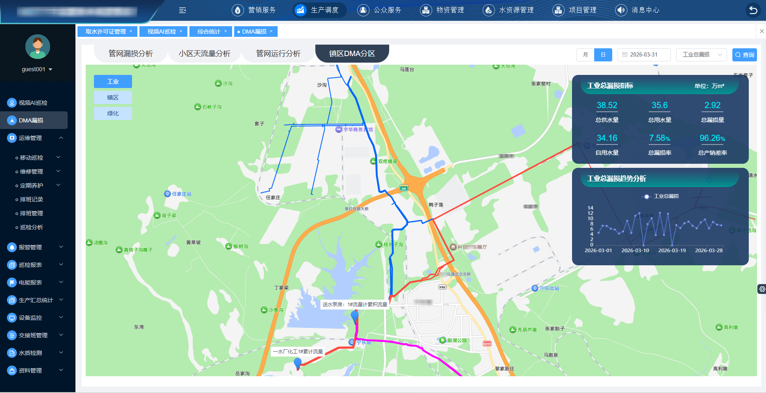Click the 查询 search button
The image size is (766, 393).
tap(744, 55)
